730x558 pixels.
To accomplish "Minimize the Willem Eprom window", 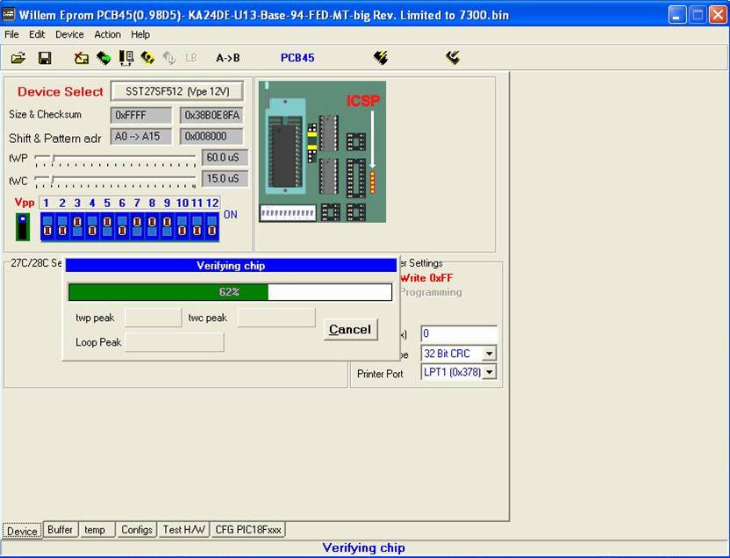I will [677, 15].
